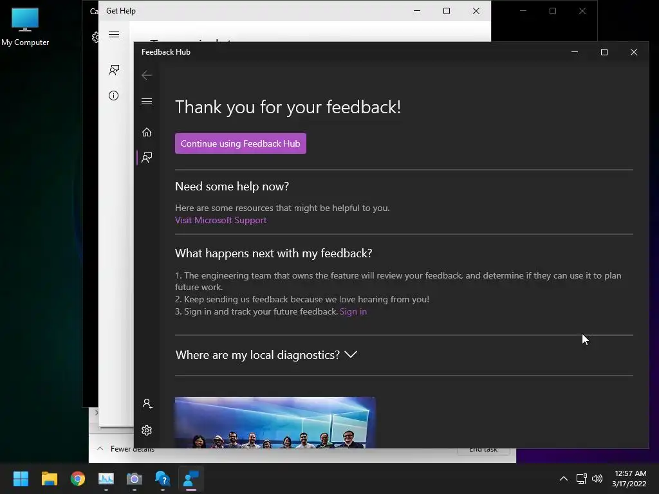This screenshot has width=659, height=494.
Task: Click the Feedback Hub taskbar icon
Action: pyautogui.click(x=190, y=479)
